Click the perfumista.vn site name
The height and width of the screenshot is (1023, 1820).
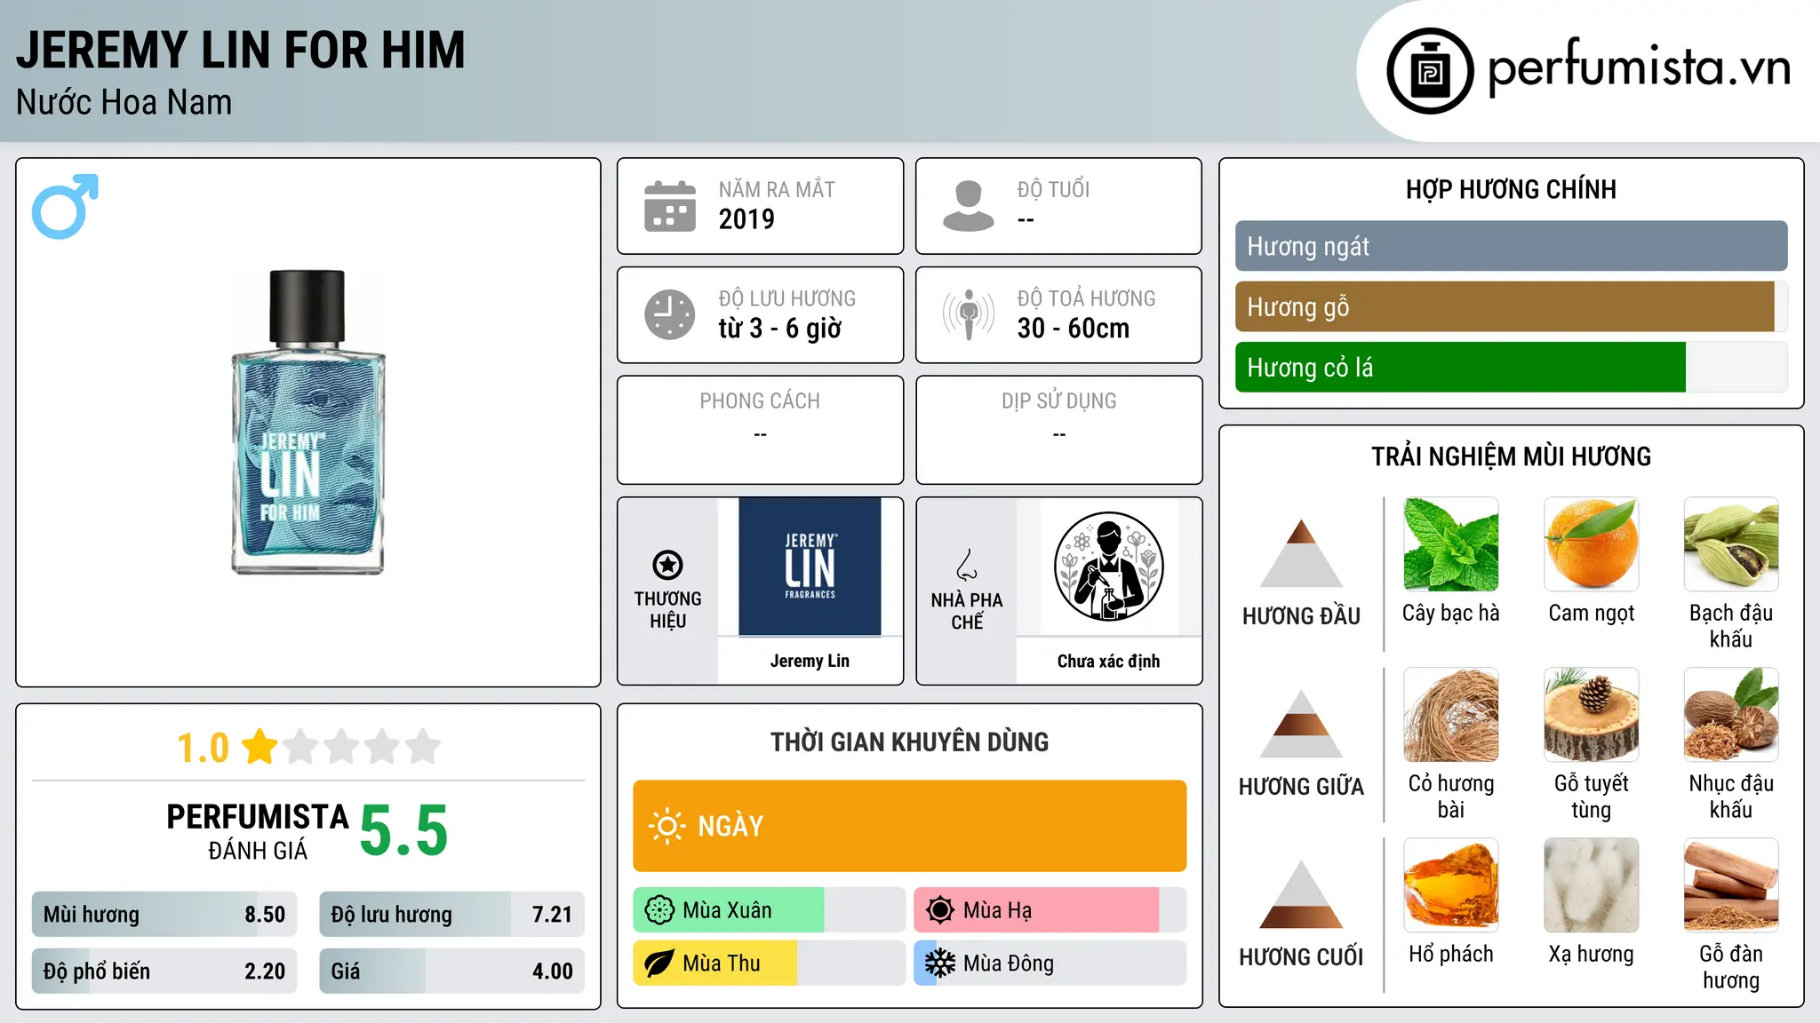[1639, 68]
